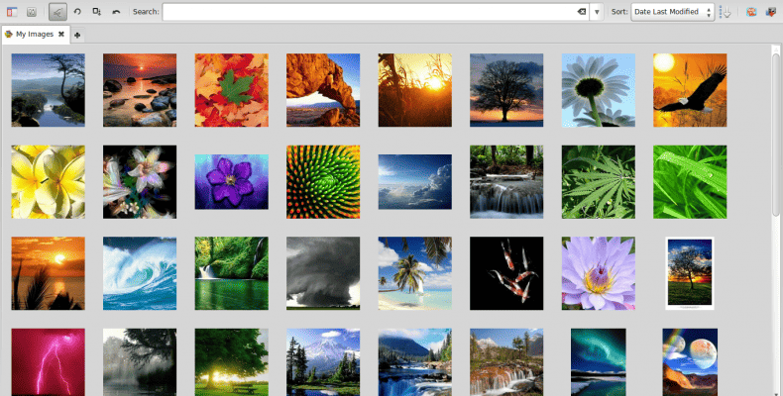Select the foggy grey tree thumbnail
The height and width of the screenshot is (396, 783).
140,362
